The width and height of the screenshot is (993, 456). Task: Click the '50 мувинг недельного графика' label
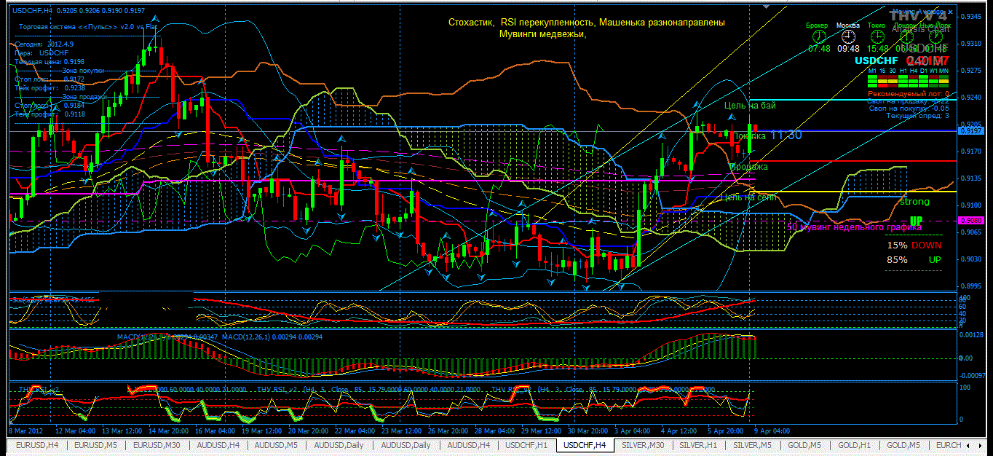tap(854, 227)
